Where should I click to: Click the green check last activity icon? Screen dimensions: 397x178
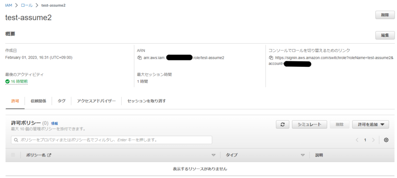tap(7, 81)
